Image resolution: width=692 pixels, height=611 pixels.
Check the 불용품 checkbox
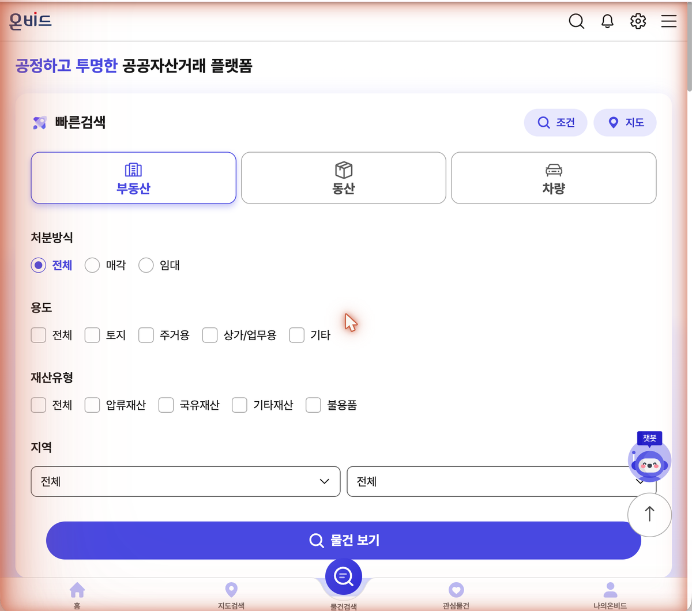(x=313, y=405)
